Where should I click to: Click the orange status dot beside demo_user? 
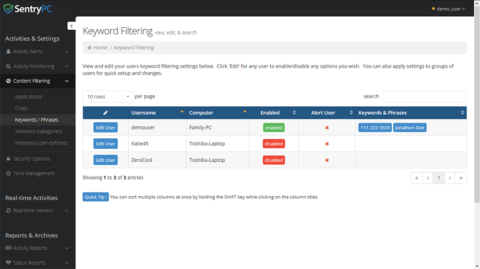pos(433,9)
